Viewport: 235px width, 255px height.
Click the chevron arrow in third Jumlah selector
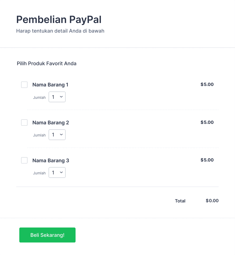coord(61,172)
